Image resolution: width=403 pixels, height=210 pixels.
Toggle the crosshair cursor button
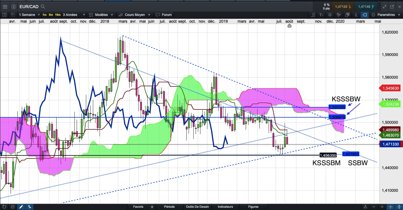[390, 207]
